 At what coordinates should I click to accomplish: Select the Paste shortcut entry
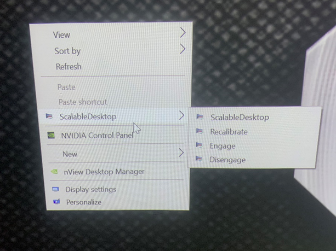point(83,102)
